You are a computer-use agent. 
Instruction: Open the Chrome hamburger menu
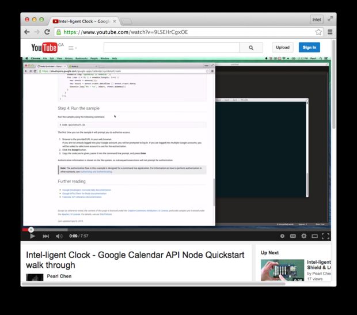[331, 32]
